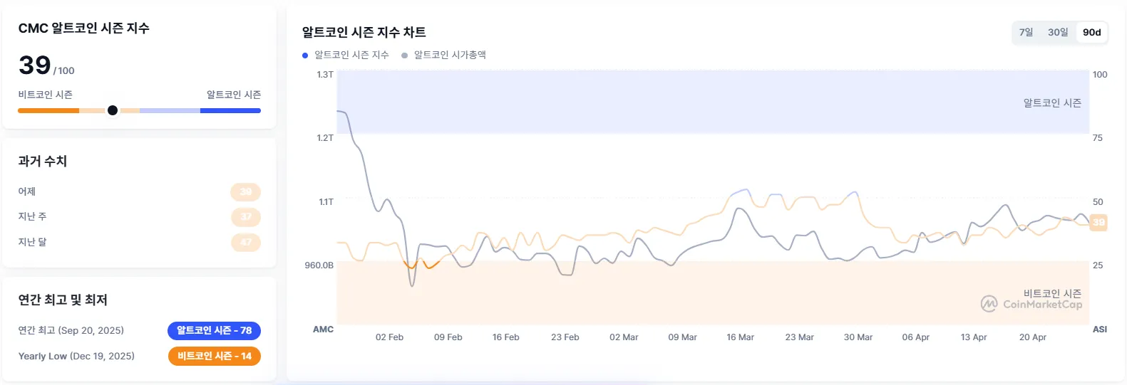This screenshot has height=385, width=1127.
Task: Toggle the 알트코인 시가총액 legend series
Action: [450, 55]
